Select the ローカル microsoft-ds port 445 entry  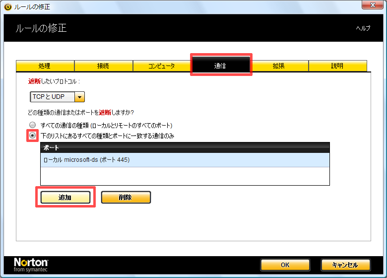[x=185, y=160]
